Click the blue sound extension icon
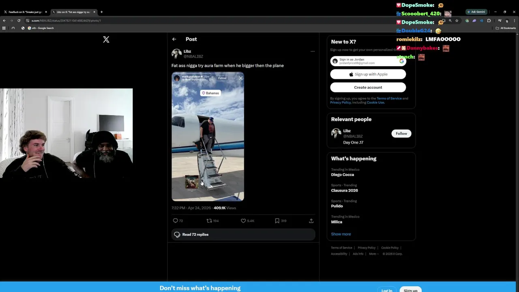Viewport: 519px width, 292px height. coord(481,21)
